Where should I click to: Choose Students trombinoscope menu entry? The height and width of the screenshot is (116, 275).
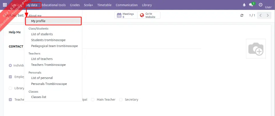click(x=48, y=40)
